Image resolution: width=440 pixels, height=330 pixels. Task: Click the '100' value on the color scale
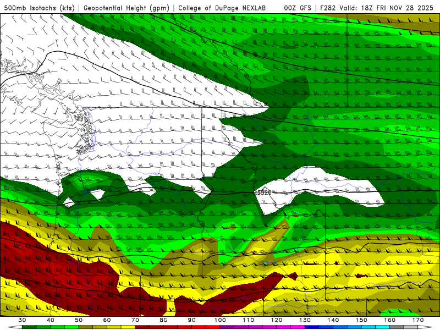point(220,320)
